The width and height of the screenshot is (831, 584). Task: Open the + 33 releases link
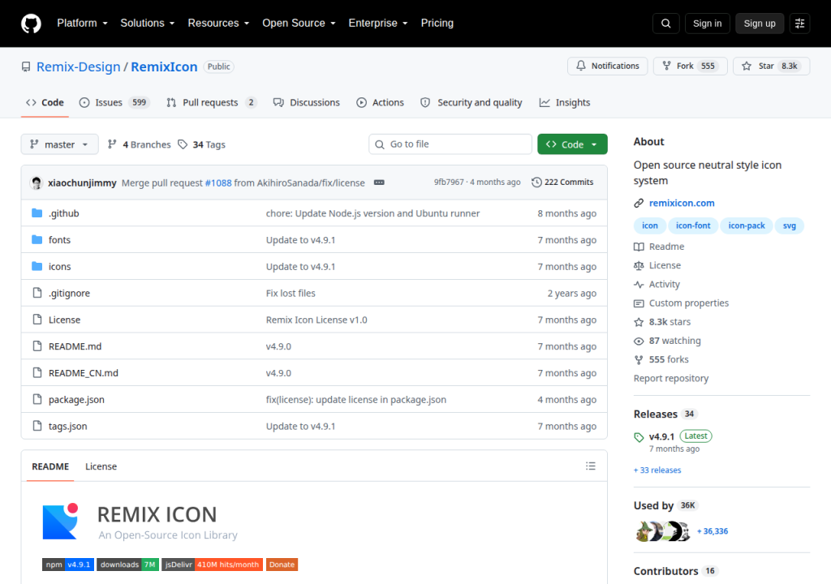coord(657,470)
